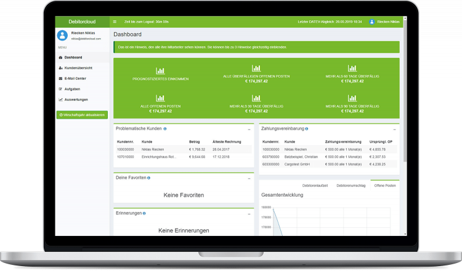Click the user avatar in top bar
The image size is (462, 271).
tap(372, 22)
